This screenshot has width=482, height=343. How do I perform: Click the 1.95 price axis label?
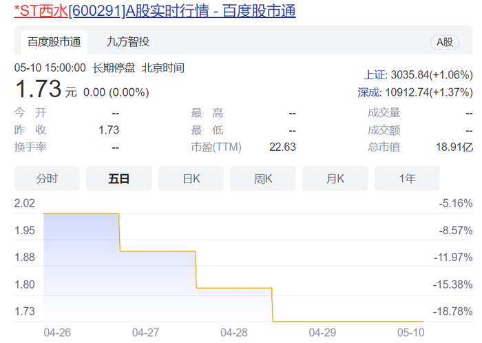point(25,231)
